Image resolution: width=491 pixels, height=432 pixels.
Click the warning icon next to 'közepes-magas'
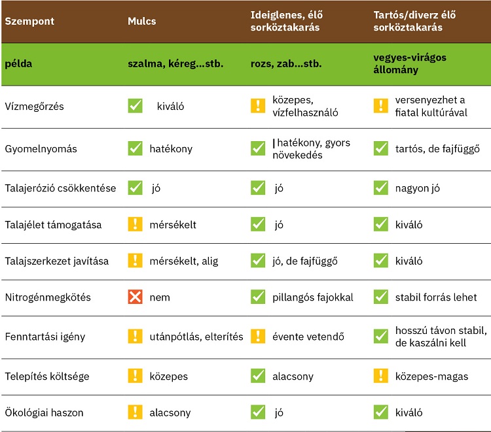pyautogui.click(x=381, y=376)
